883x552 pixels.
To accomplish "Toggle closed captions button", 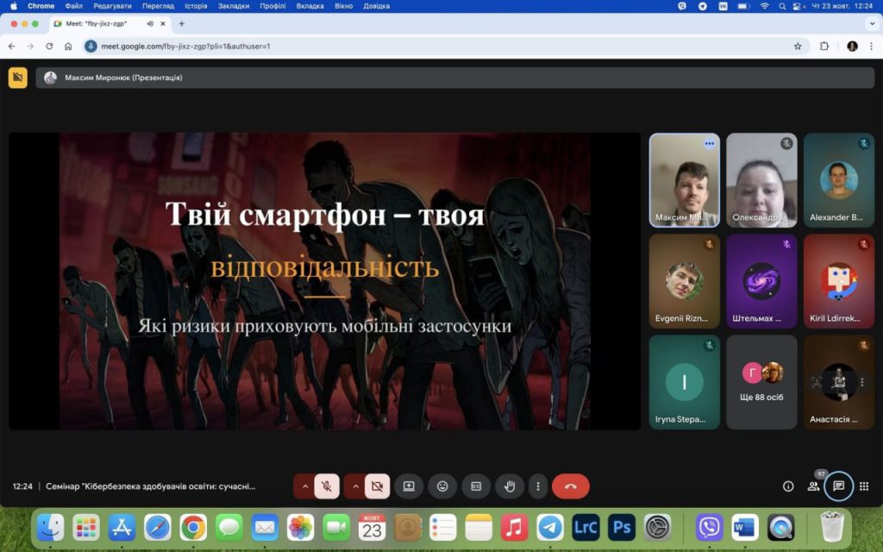I will pos(475,486).
